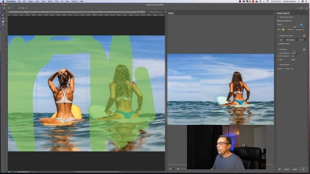Open the Edit menu

pyautogui.click(x=24, y=1)
